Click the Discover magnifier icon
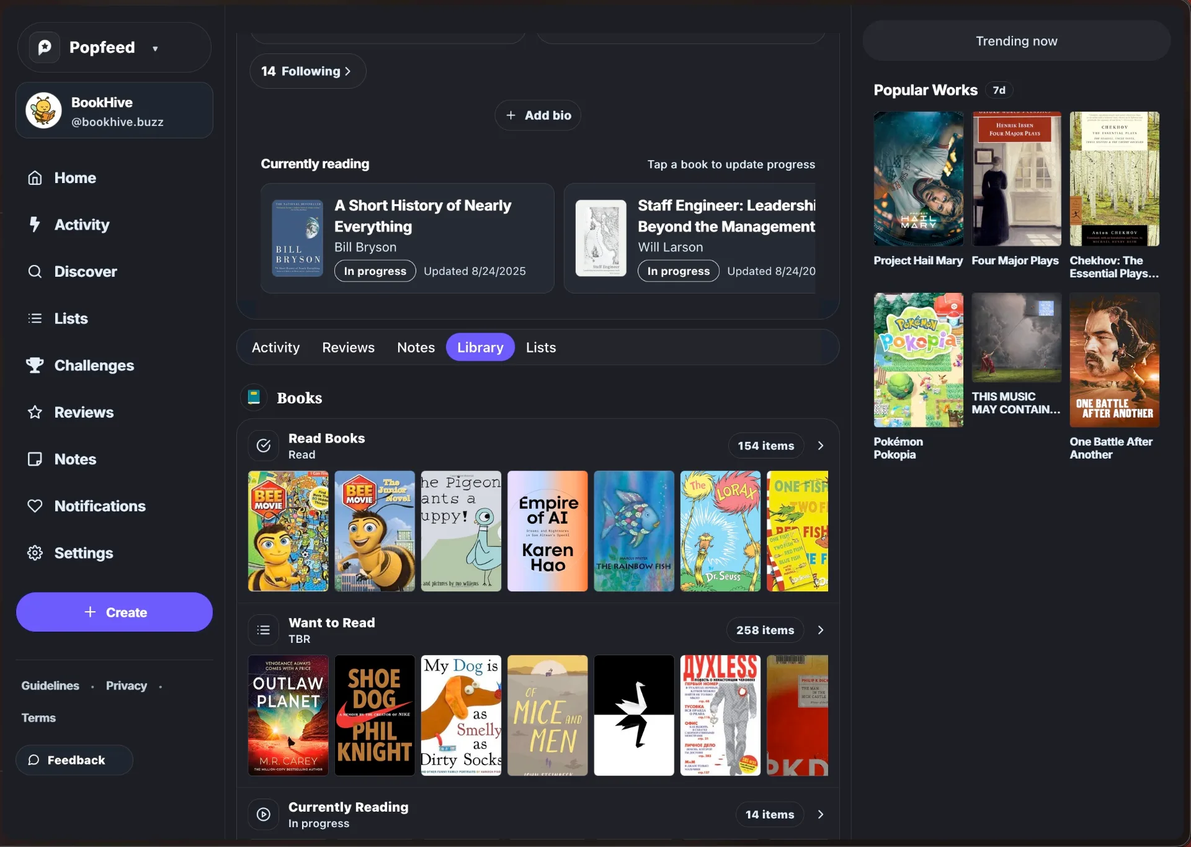Screen dimensions: 1191x847 (x=35, y=272)
